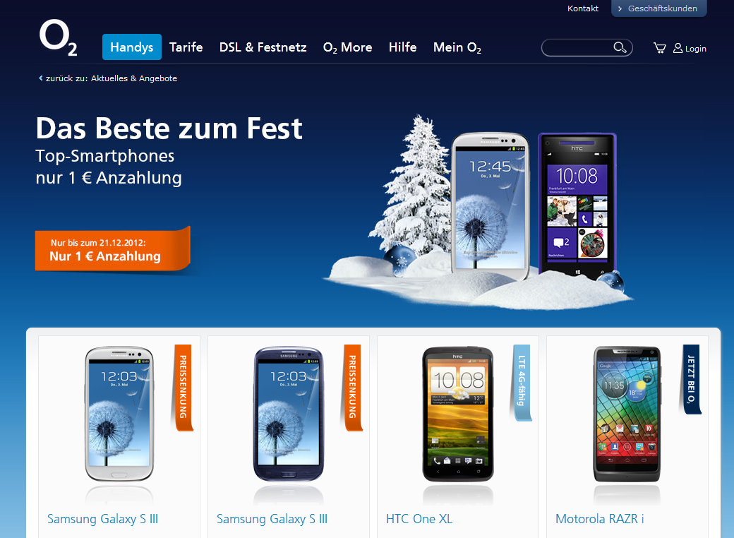
Task: Open the O2 More menu
Action: [x=347, y=48]
